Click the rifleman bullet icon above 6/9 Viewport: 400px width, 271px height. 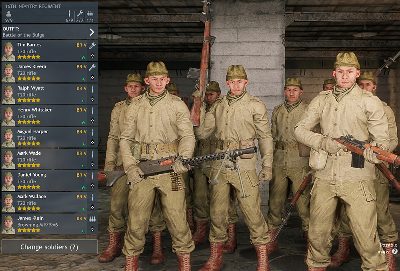pos(69,14)
